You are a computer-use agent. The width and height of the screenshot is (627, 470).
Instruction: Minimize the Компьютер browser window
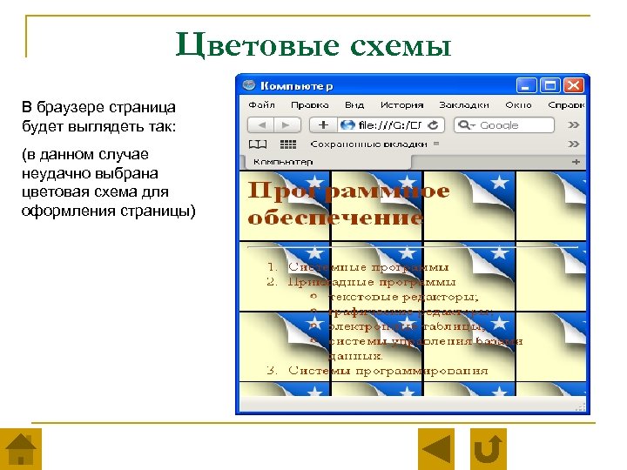[x=526, y=85]
